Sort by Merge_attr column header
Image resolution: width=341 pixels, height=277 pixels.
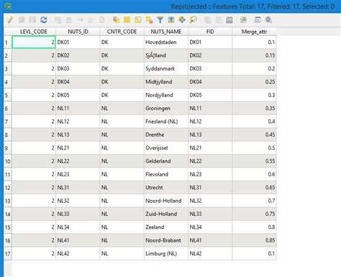[x=254, y=32]
